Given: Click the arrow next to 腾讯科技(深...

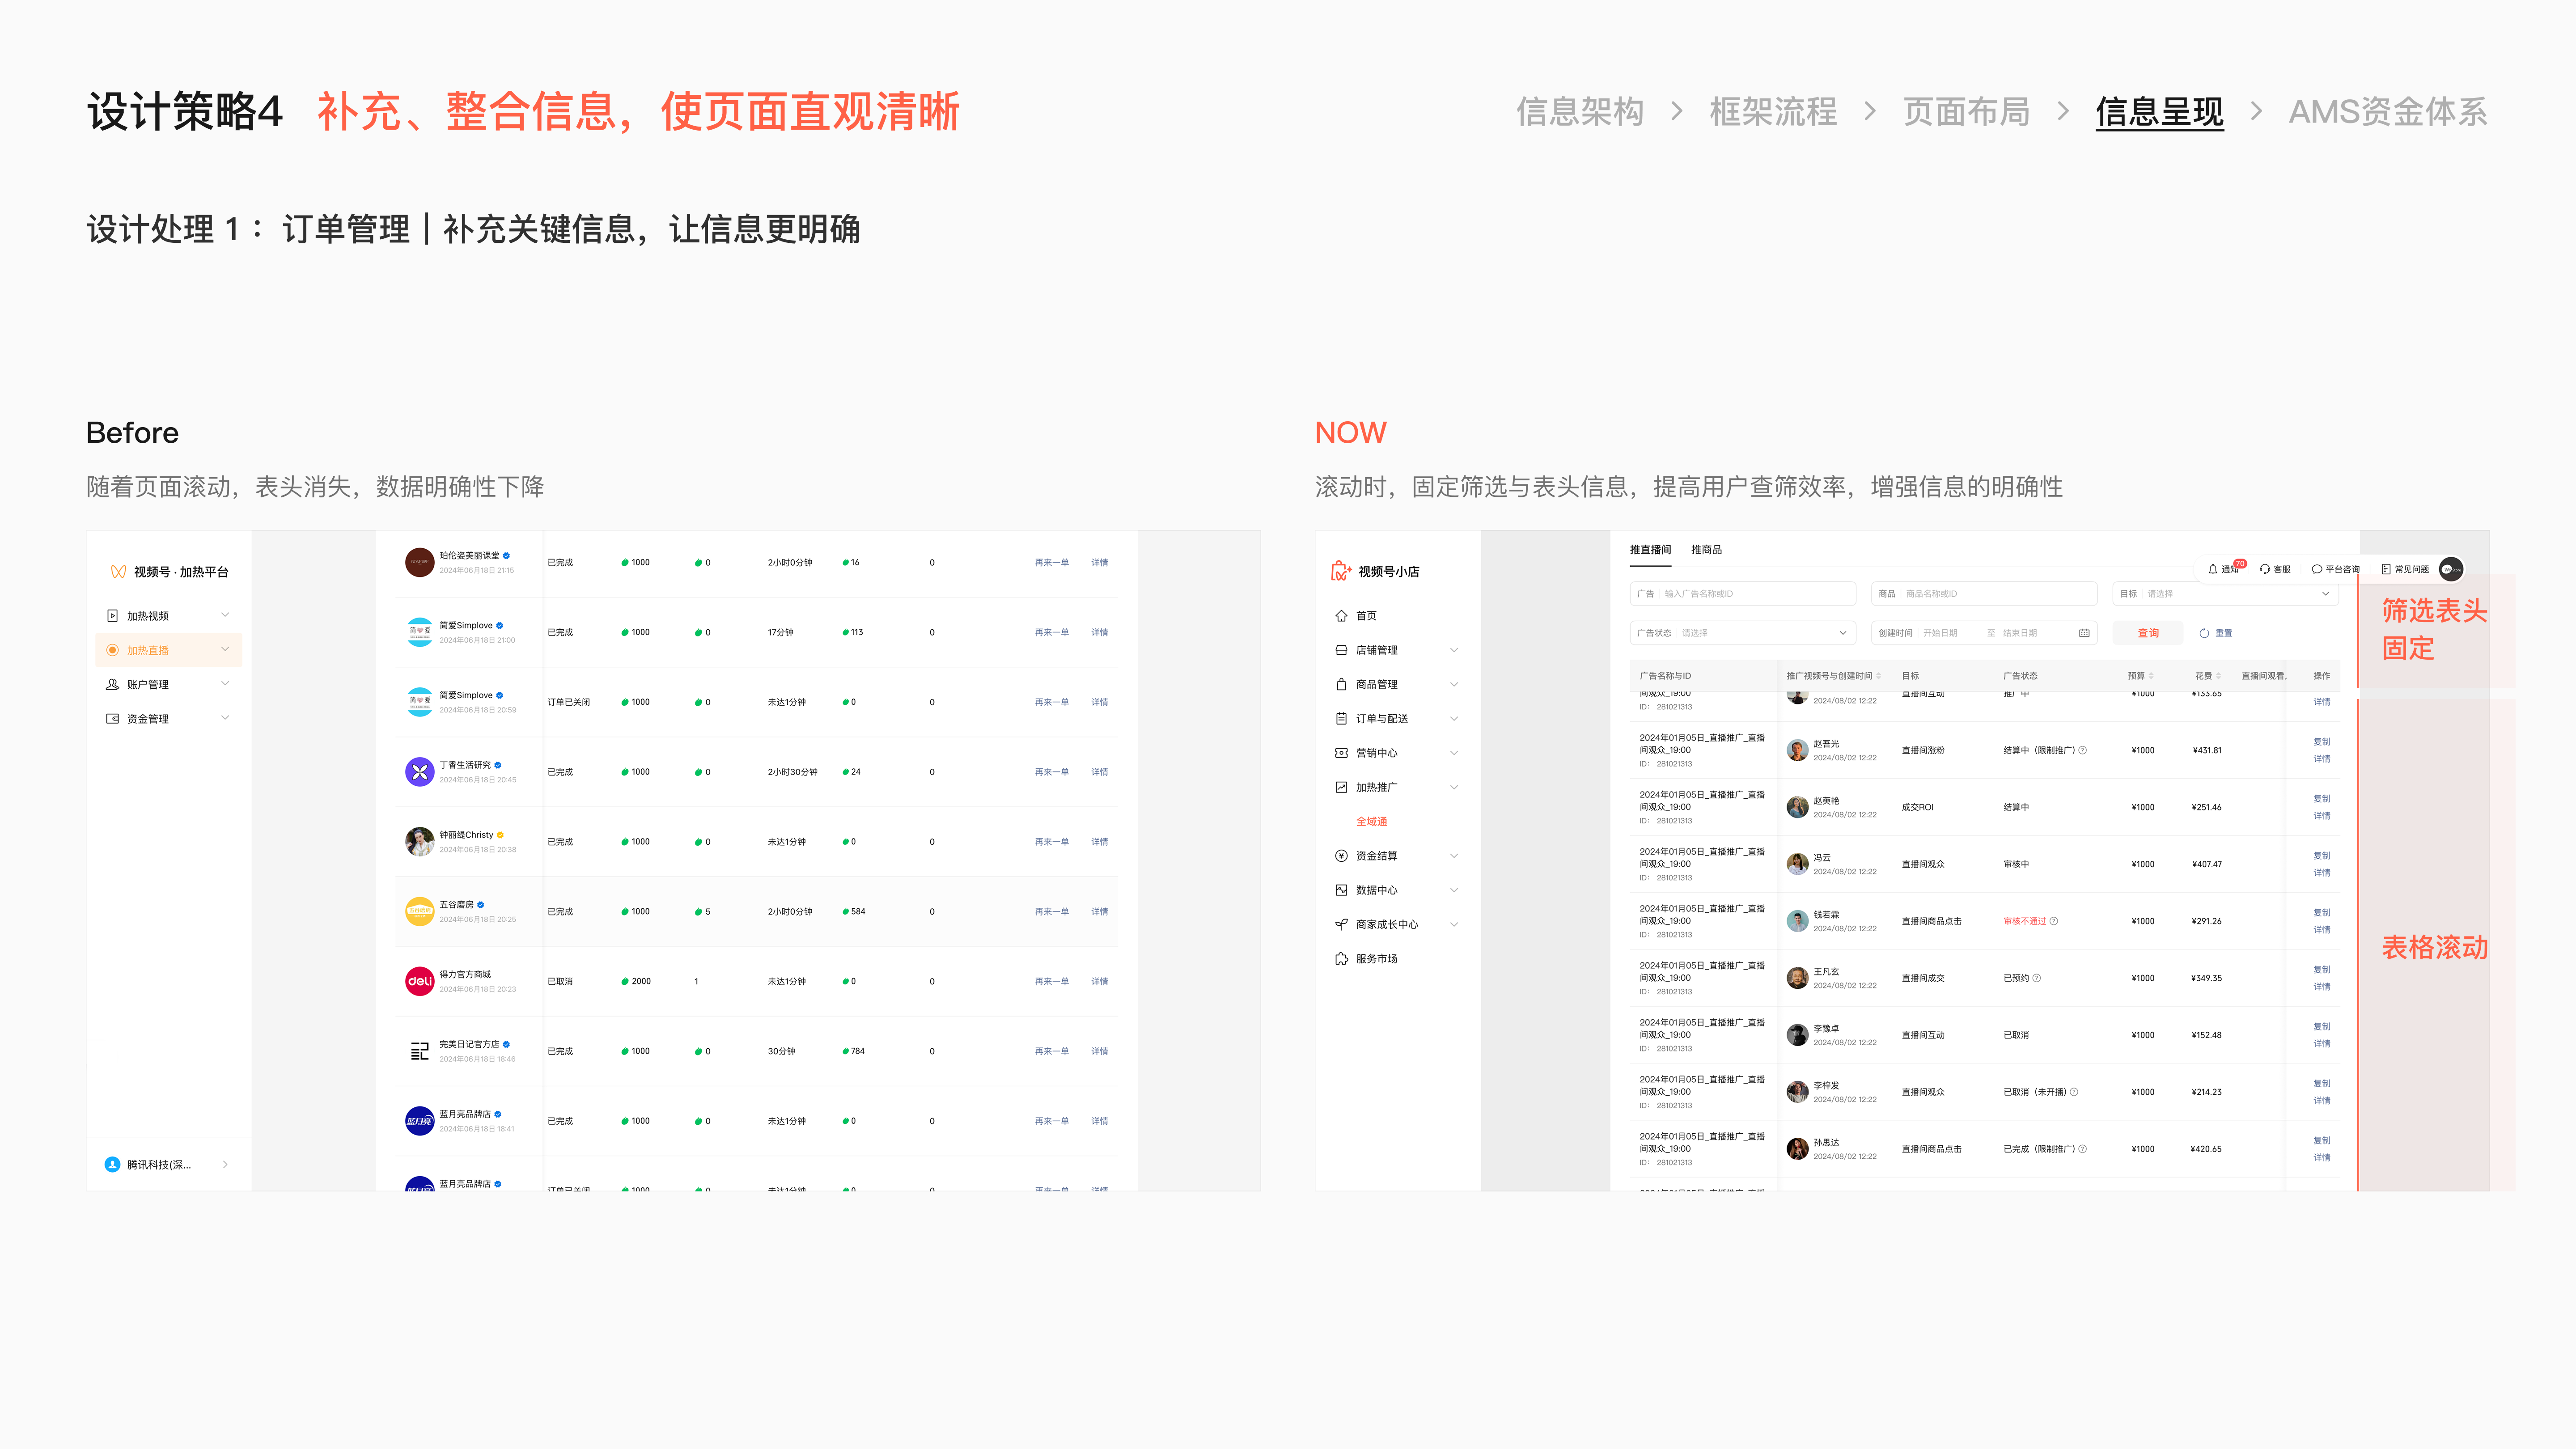Looking at the screenshot, I should [x=225, y=1164].
